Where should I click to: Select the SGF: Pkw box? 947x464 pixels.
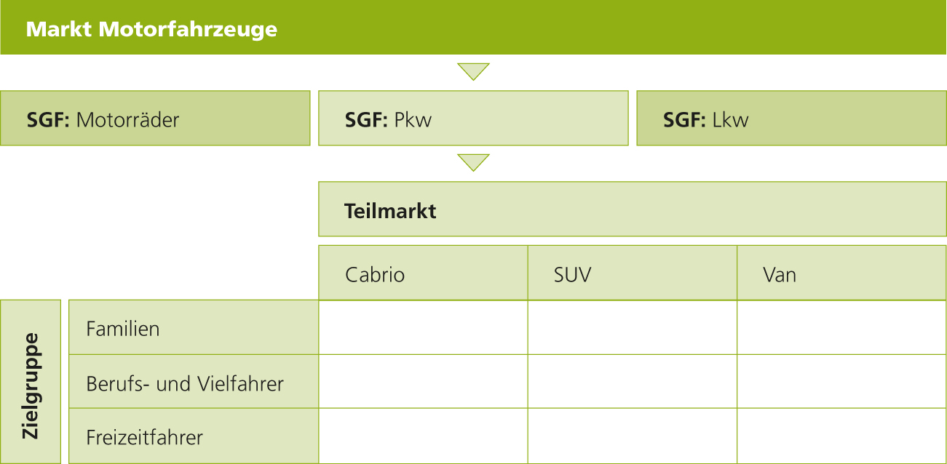click(473, 118)
